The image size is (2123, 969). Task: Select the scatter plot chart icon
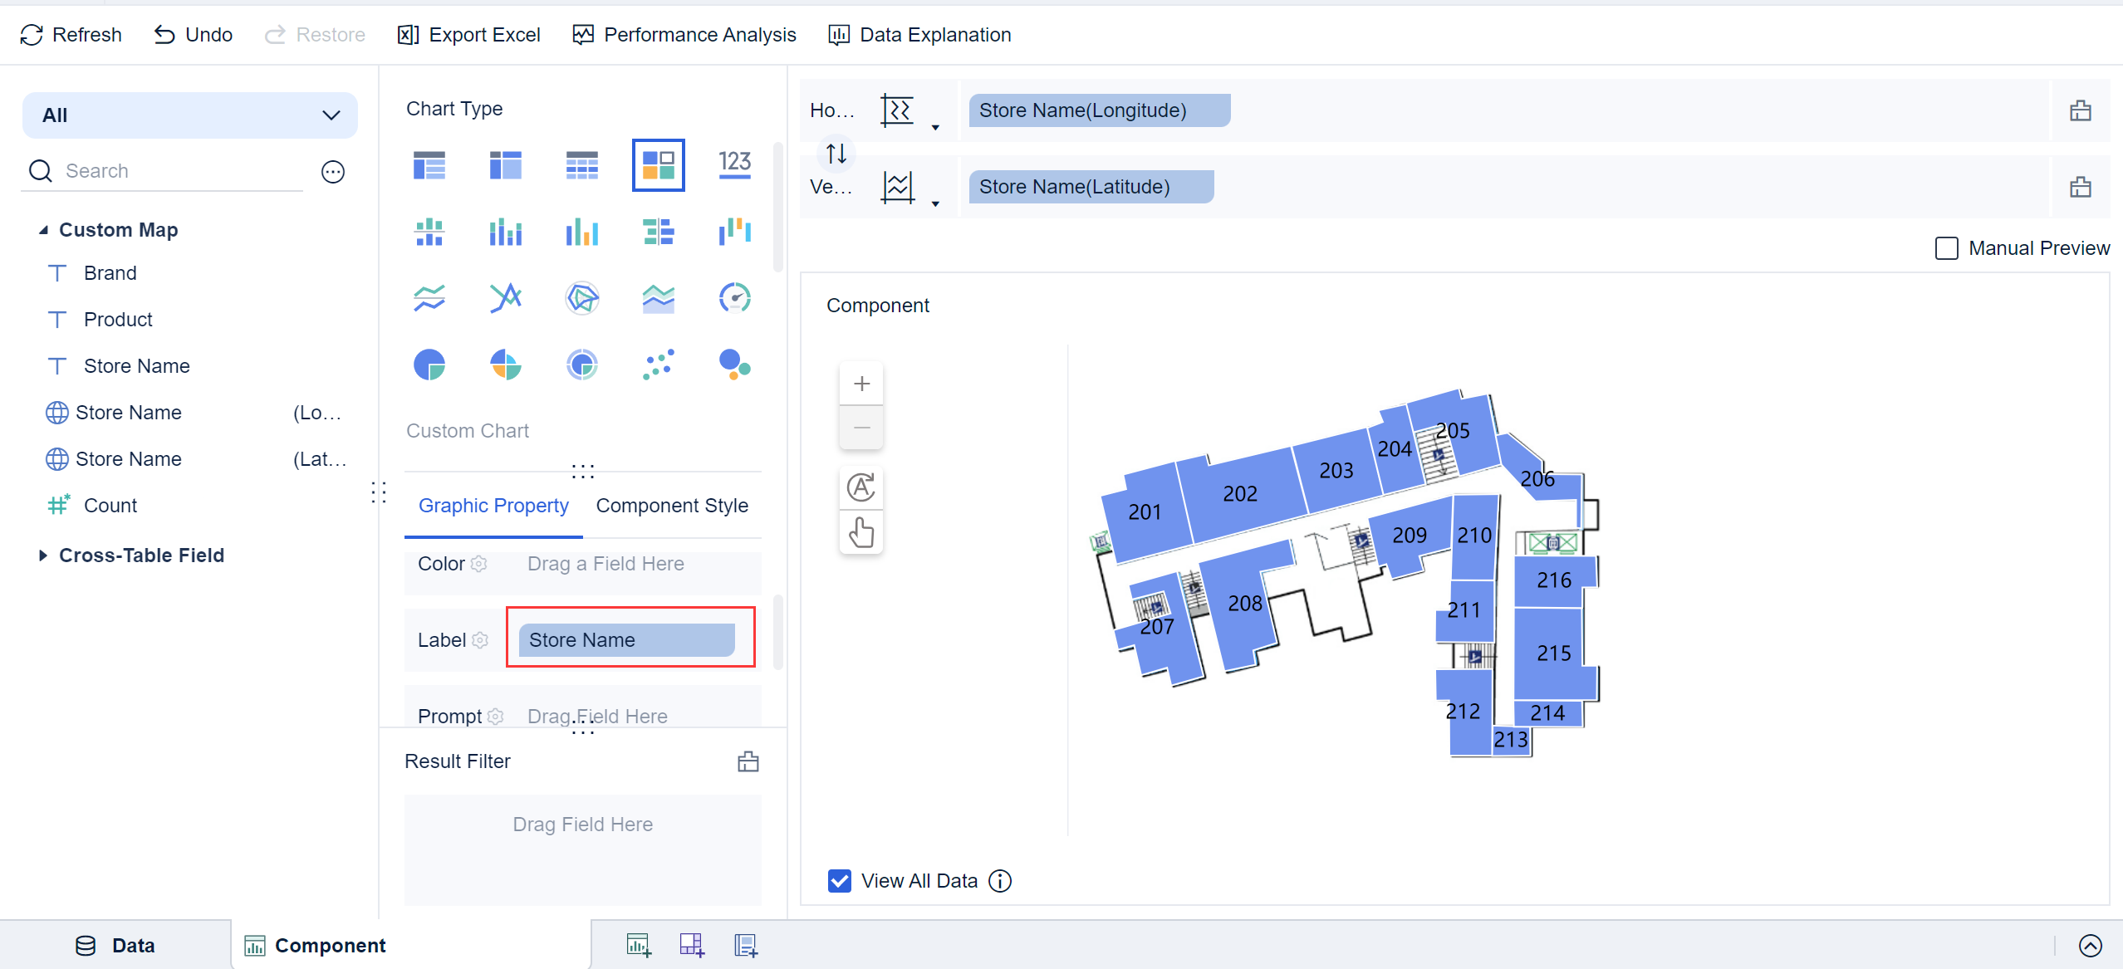[659, 365]
